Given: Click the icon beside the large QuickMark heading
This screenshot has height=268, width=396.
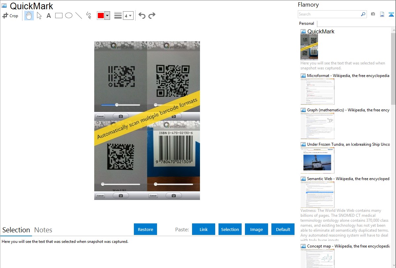Looking at the screenshot, I should click(4, 6).
